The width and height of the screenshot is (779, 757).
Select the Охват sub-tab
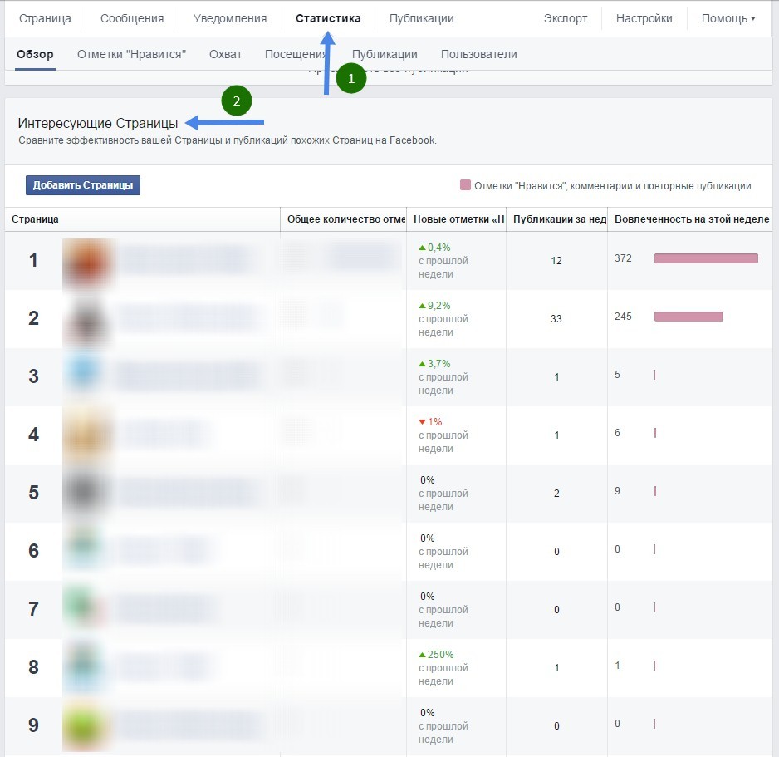[x=225, y=54]
